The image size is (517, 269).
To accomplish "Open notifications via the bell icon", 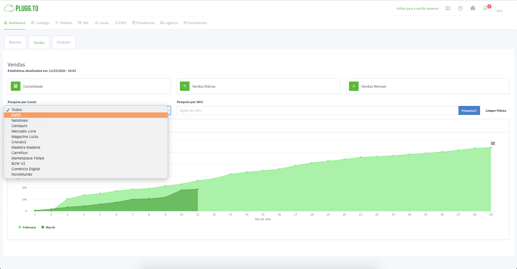I will [x=484, y=8].
